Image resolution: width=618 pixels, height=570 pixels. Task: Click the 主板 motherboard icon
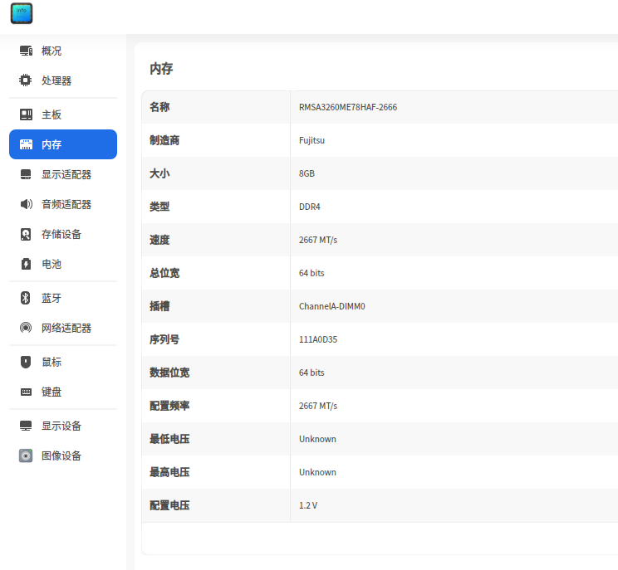point(26,114)
